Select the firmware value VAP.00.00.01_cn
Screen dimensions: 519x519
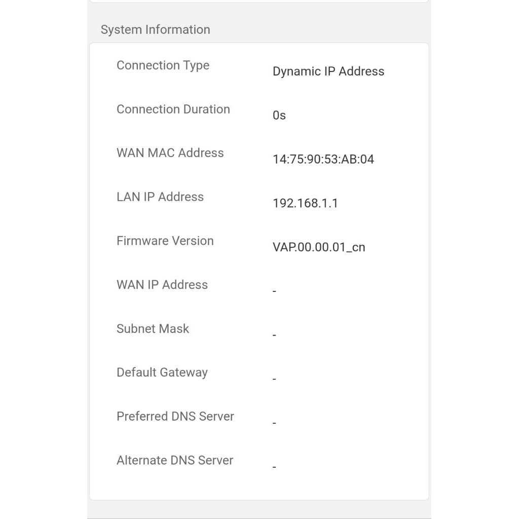point(319,247)
